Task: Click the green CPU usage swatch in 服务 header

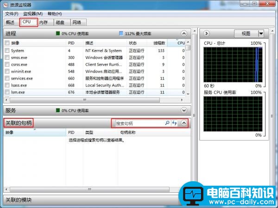Action: point(58,110)
